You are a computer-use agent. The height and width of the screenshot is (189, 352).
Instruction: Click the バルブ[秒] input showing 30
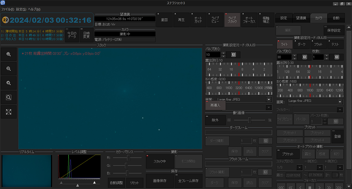284,57
